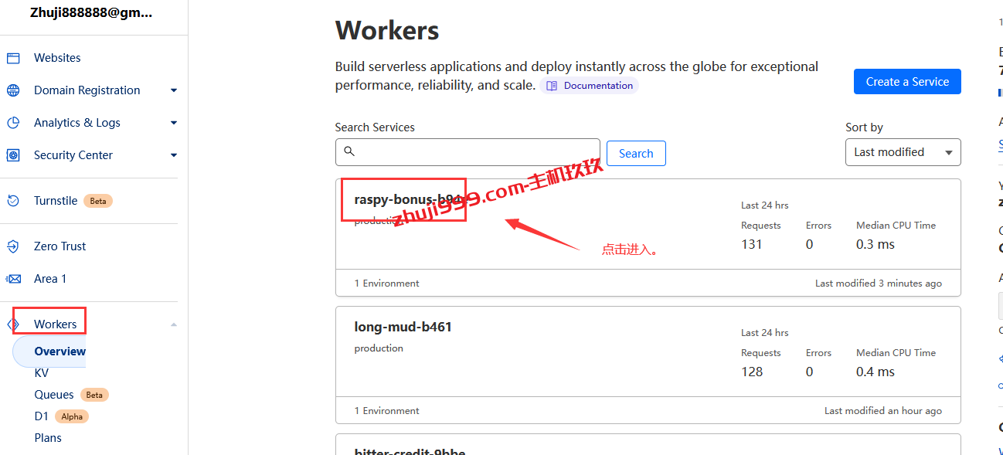Expand the Security Center submenu arrow
The width and height of the screenshot is (1003, 455).
coord(174,155)
